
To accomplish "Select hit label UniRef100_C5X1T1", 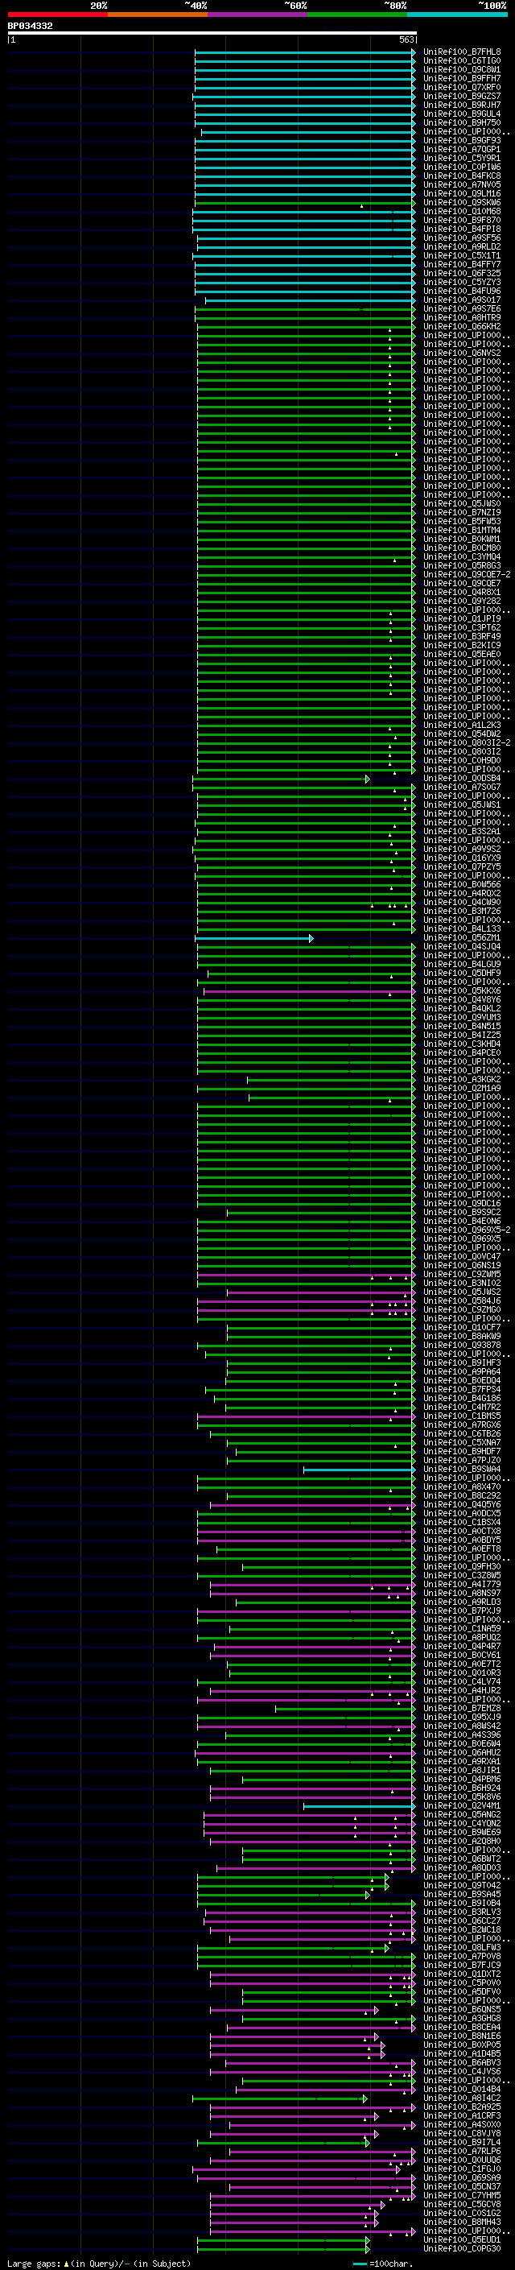I will click(462, 255).
